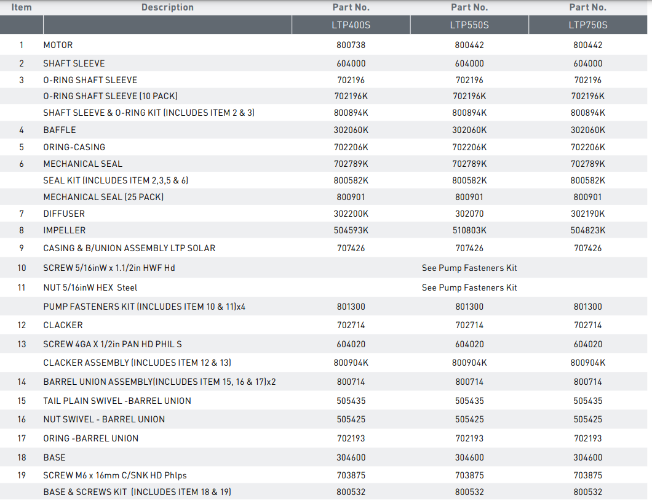This screenshot has height=503, width=652.
Task: Select impeller part number 504593K
Action: tap(351, 230)
